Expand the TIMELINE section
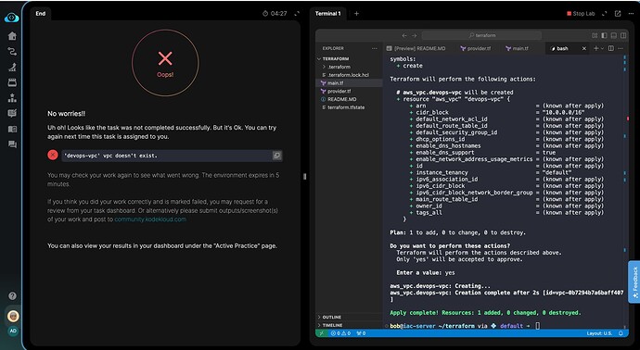Screen dimensions: 640x350 [350, 325]
